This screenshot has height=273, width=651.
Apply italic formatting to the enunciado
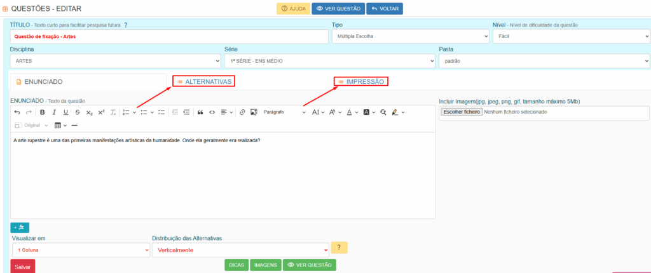click(54, 112)
